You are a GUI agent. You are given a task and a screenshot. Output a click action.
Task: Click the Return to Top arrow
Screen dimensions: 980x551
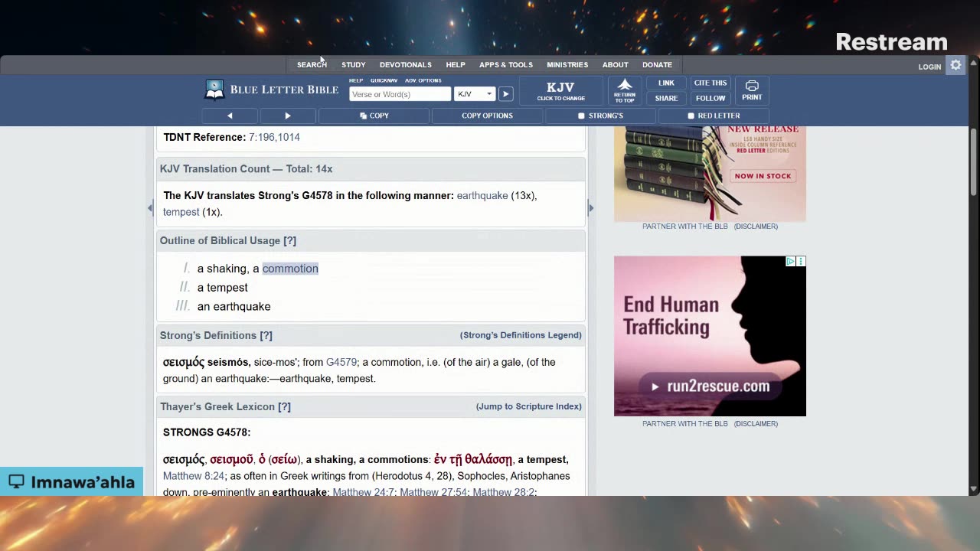pos(625,91)
